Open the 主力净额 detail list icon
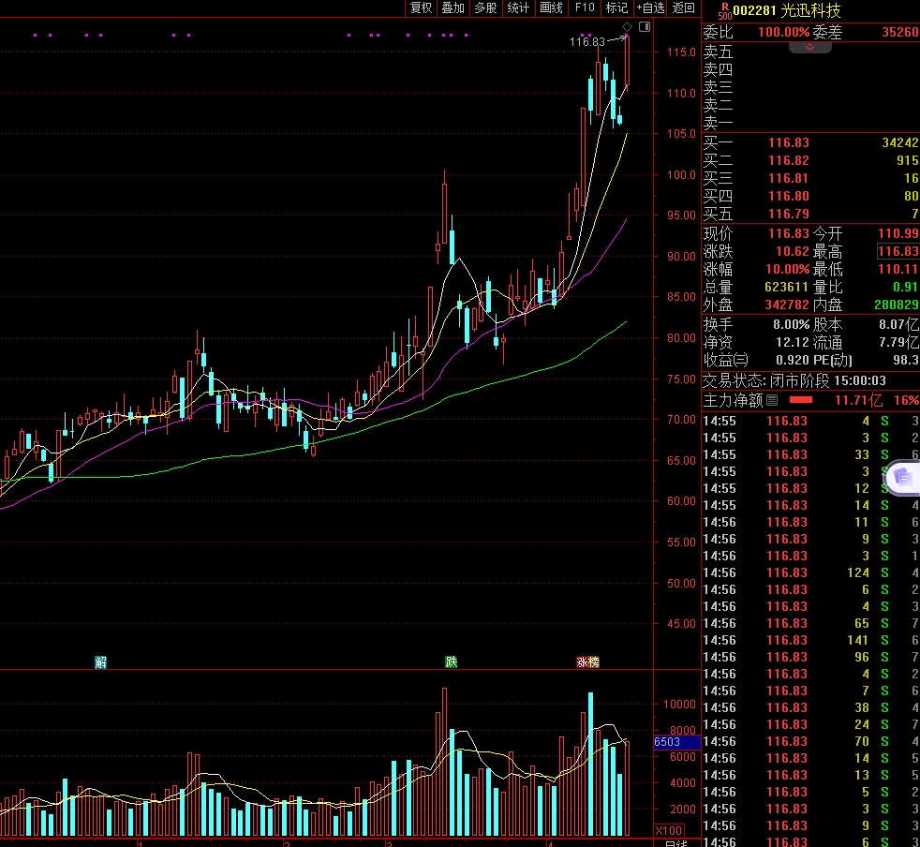 click(772, 400)
